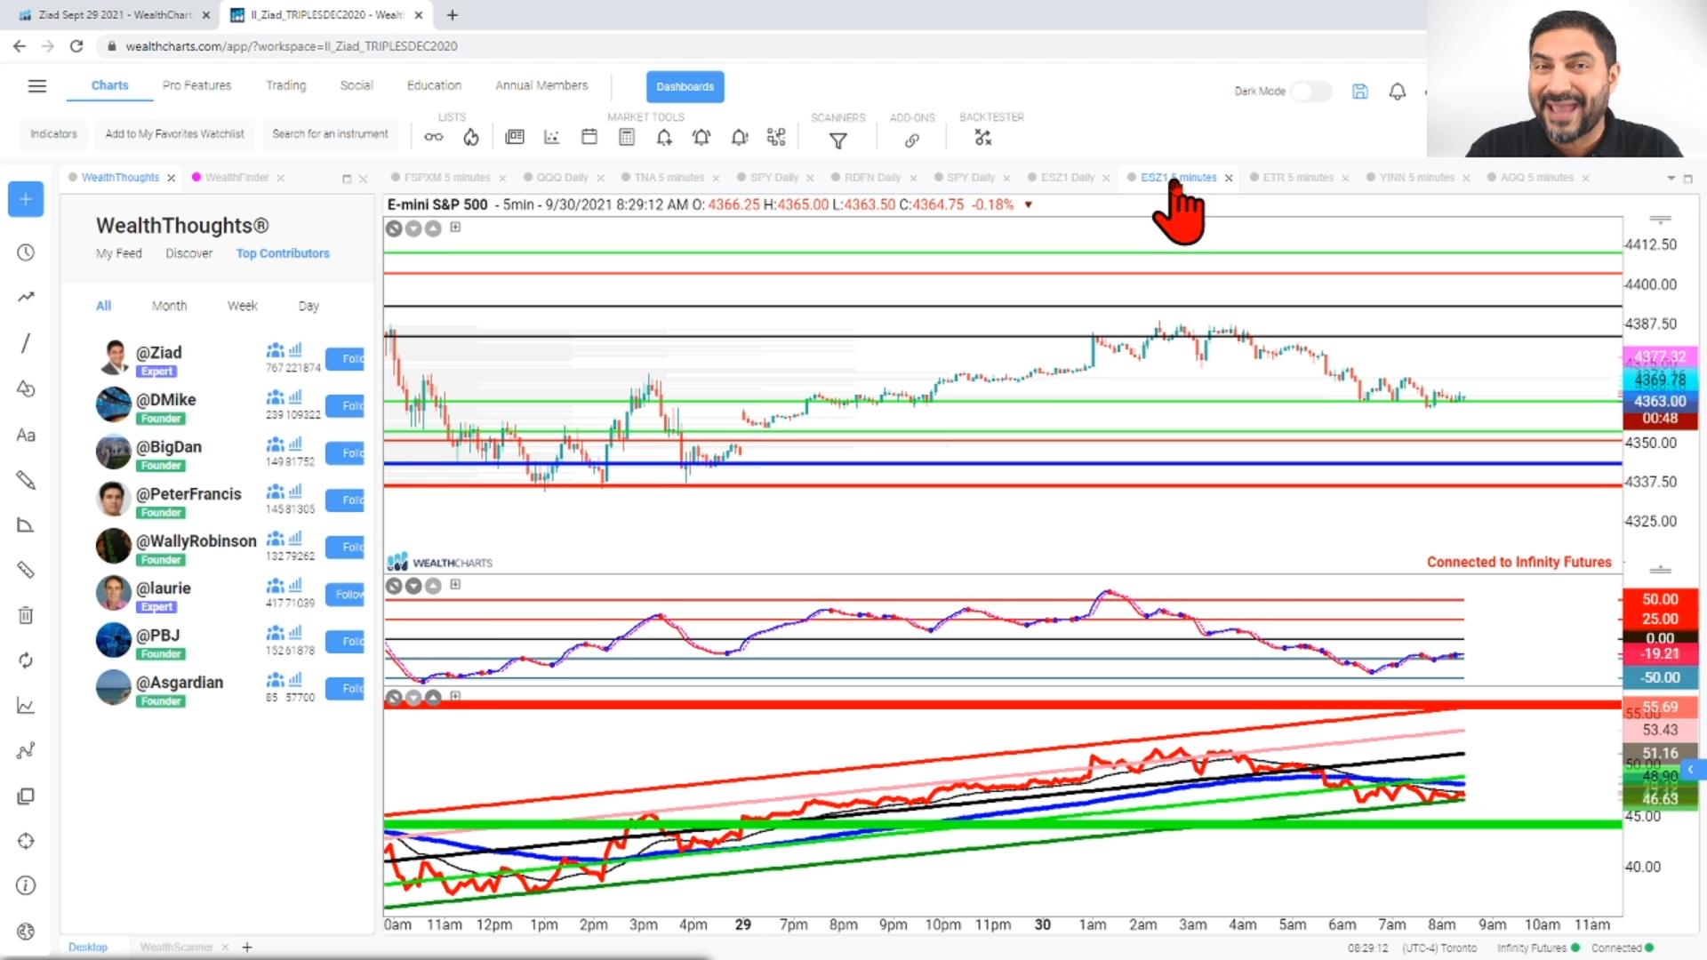Click the trash delete drawings icon

pyautogui.click(x=26, y=615)
